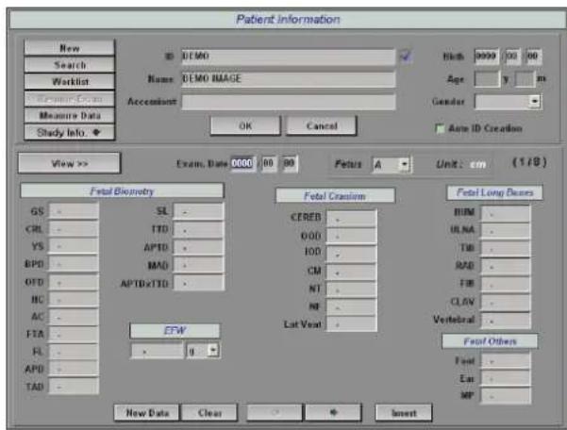Expand Study Info options

click(70, 133)
